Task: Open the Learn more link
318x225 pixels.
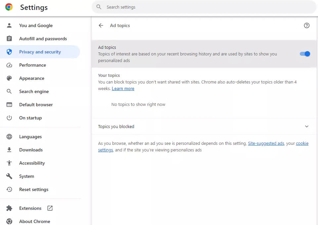Action: pos(123,88)
